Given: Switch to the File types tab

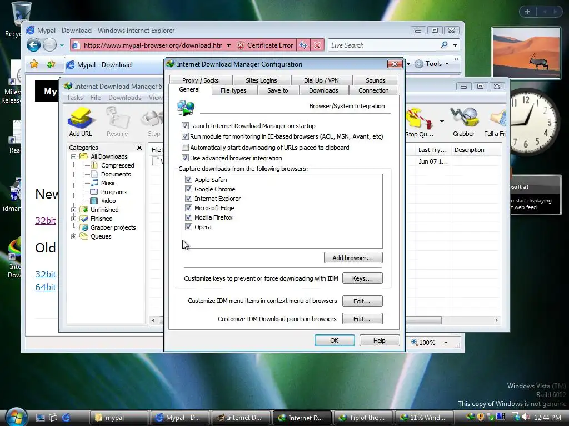Looking at the screenshot, I should pos(233,90).
